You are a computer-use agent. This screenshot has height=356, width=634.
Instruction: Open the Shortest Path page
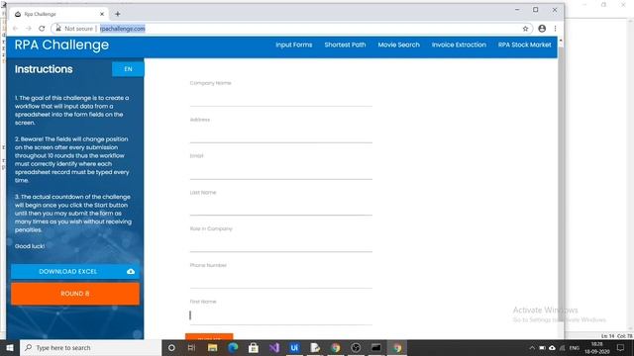coord(345,44)
